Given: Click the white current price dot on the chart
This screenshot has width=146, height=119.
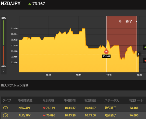Looking at the screenshot, I should coord(139,54).
